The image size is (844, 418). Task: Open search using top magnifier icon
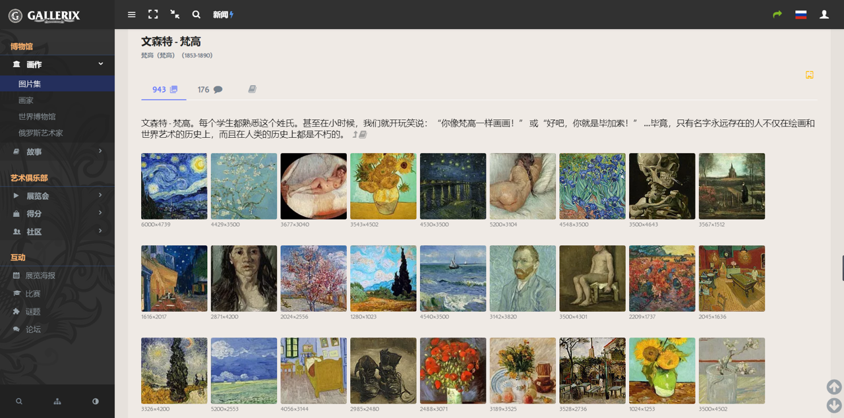tap(196, 15)
